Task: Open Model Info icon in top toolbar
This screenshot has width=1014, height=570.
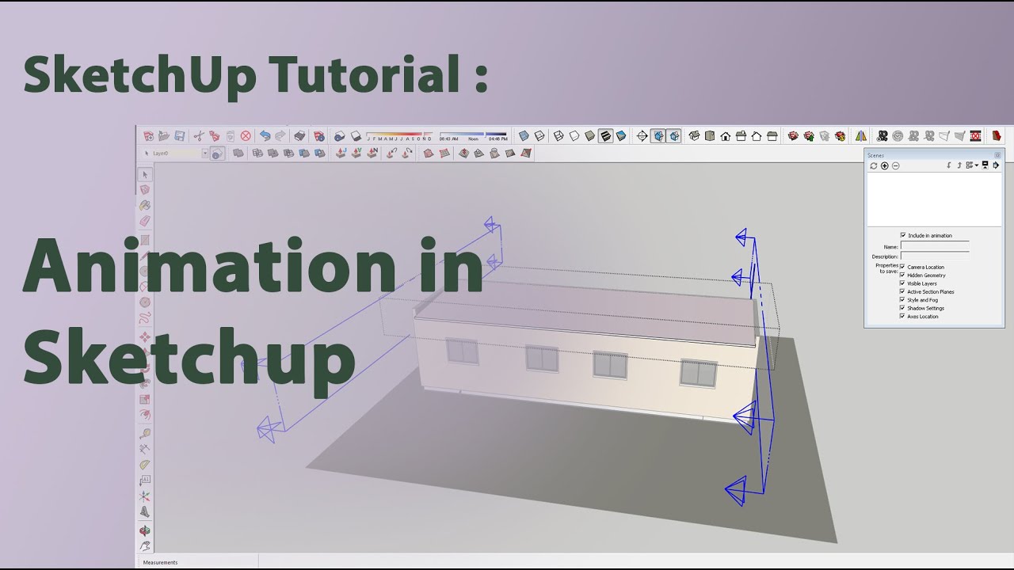Action: 318,136
